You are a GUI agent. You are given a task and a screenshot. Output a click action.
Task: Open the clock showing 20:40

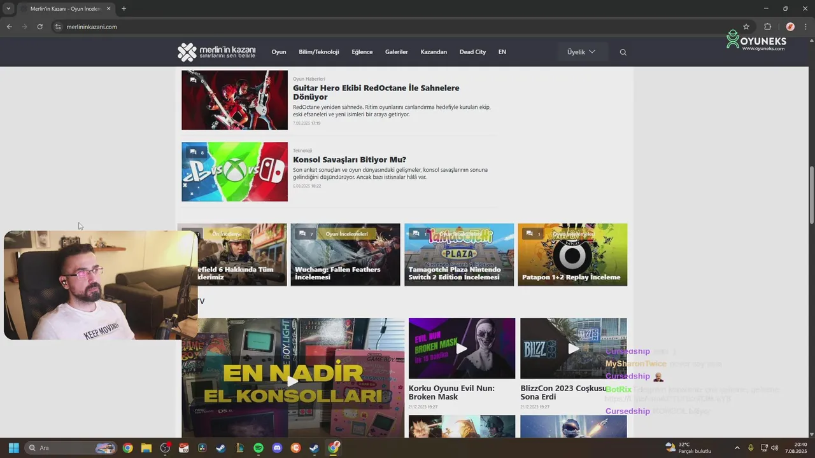point(797,448)
